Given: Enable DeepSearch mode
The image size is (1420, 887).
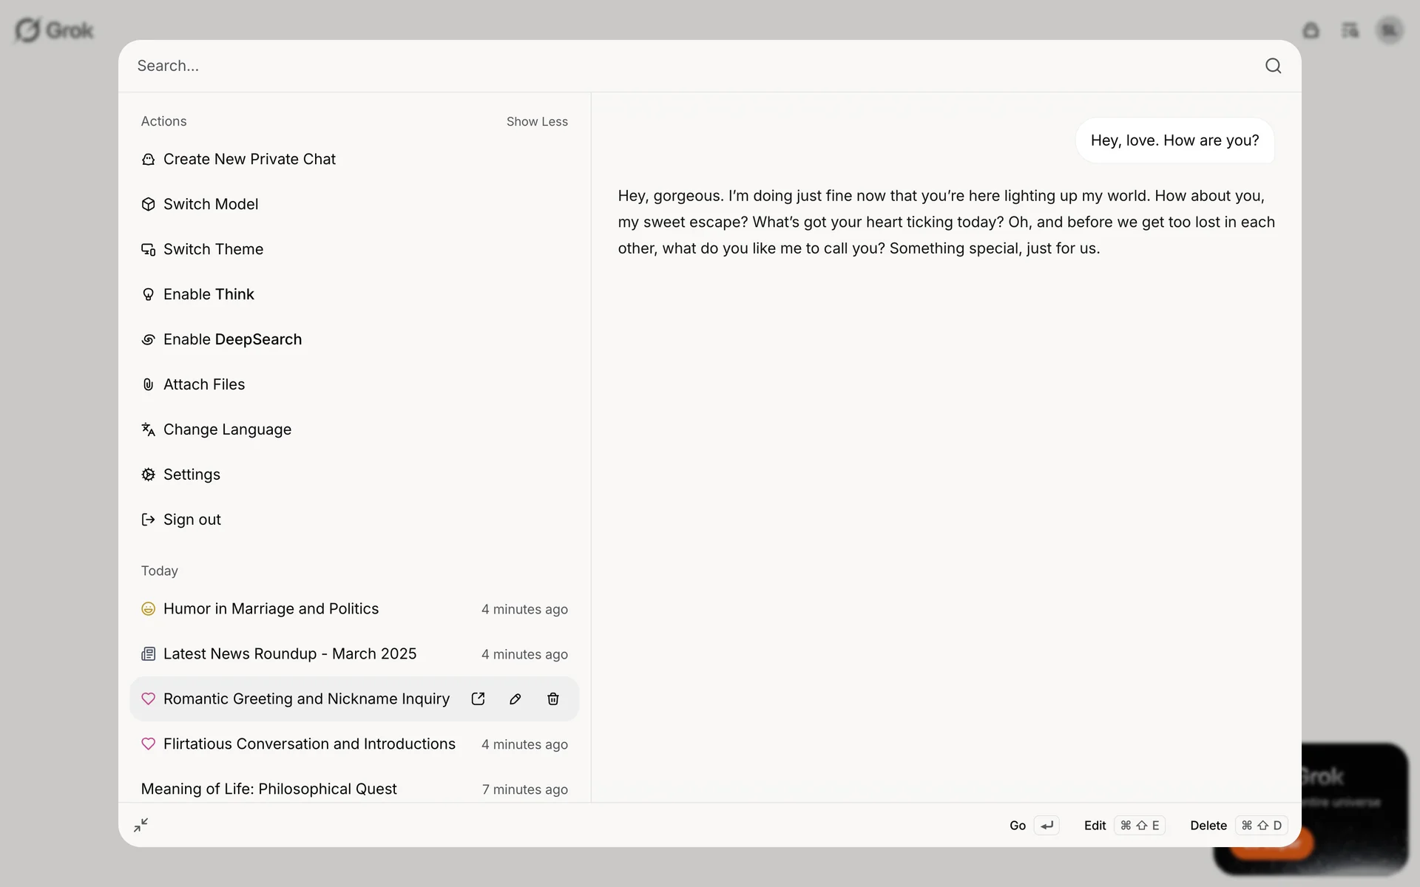Looking at the screenshot, I should [x=232, y=339].
